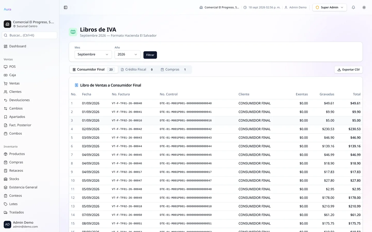Viewport: 372px width, 232px height.
Task: Open inventory Compras in the sidebar
Action: [x=29, y=162]
